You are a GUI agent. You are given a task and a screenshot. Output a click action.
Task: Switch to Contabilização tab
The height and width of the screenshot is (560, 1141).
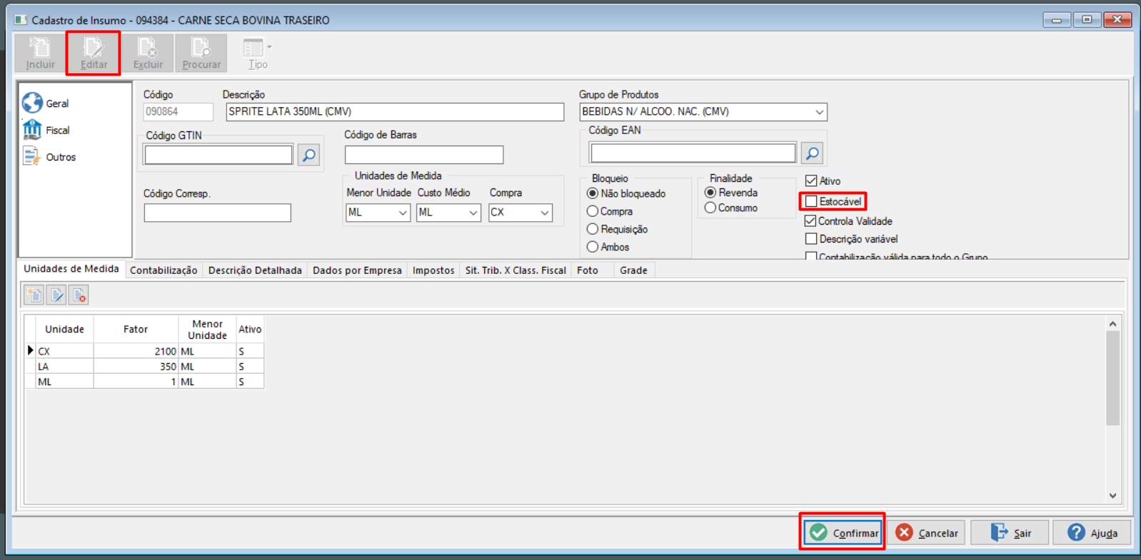(x=164, y=270)
